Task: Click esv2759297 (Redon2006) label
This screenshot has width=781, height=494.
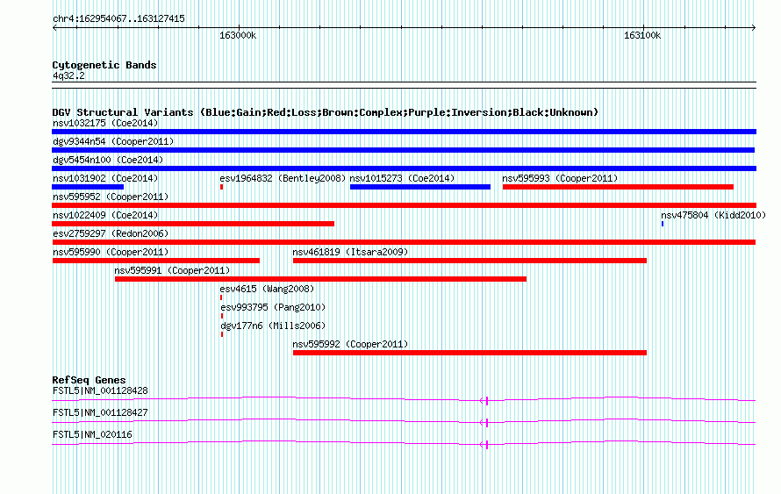Action: tap(111, 233)
